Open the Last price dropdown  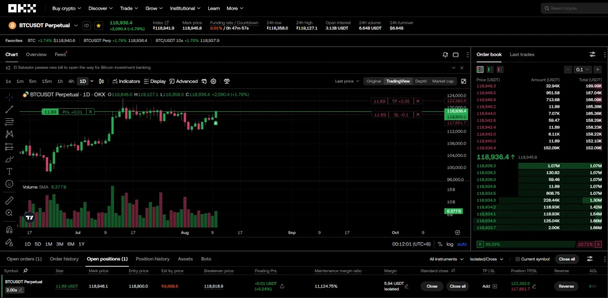click(347, 81)
